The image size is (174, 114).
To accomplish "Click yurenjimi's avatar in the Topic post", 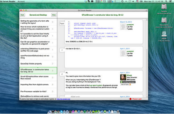I will coord(123,27).
